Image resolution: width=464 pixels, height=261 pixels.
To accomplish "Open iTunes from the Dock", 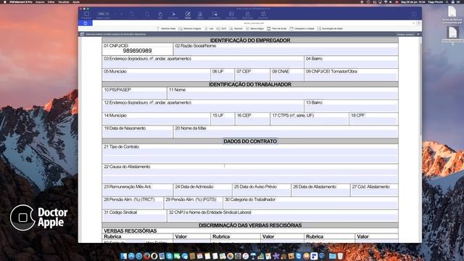I will click(x=245, y=256).
